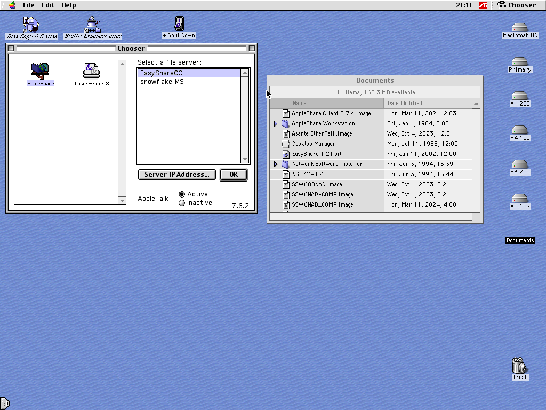Click the Chooser window collapse box
The height and width of the screenshot is (410, 546).
[252, 48]
